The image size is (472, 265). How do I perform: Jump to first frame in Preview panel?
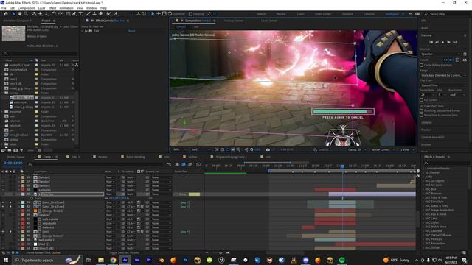click(431, 43)
